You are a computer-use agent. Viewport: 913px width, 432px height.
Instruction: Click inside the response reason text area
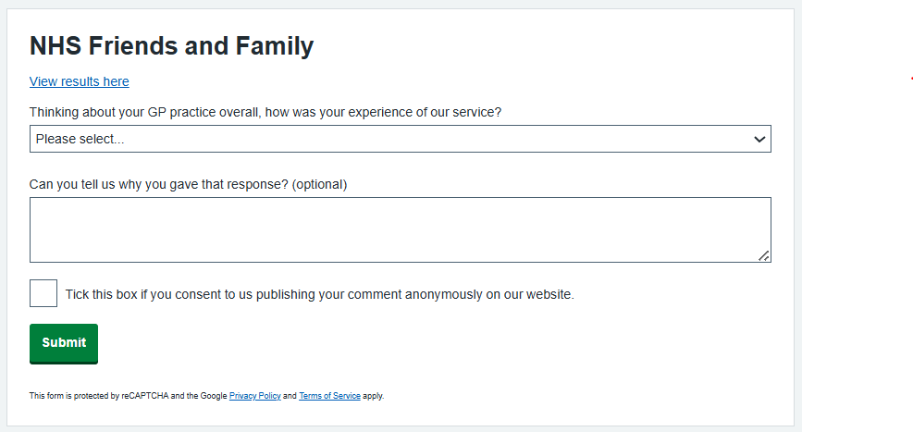point(398,228)
